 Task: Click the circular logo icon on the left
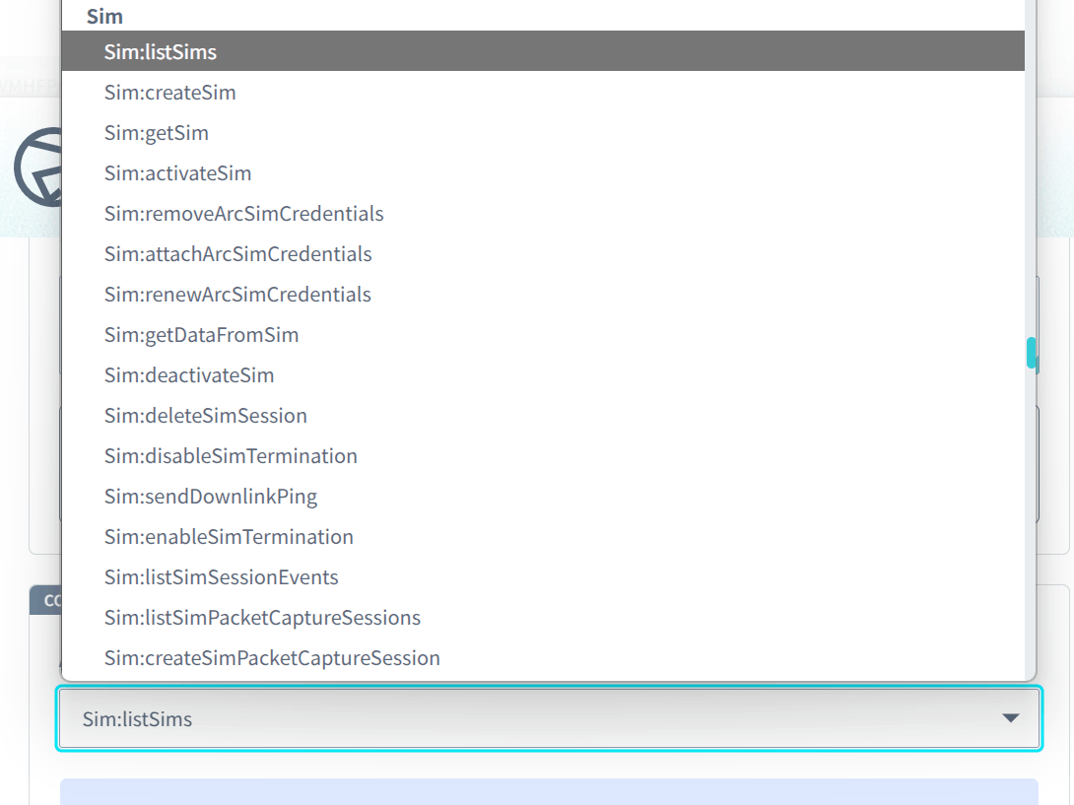tap(37, 168)
